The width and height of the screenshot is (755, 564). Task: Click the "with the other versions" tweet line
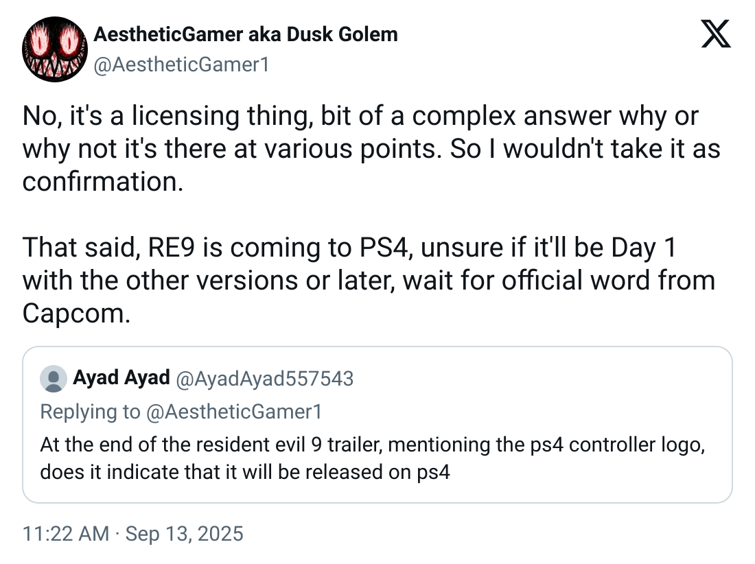[369, 280]
